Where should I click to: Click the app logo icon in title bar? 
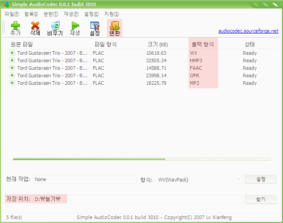tap(6, 4)
